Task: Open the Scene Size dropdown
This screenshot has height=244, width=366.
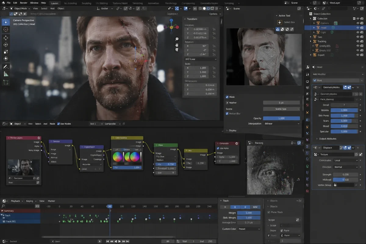Action: (281, 109)
